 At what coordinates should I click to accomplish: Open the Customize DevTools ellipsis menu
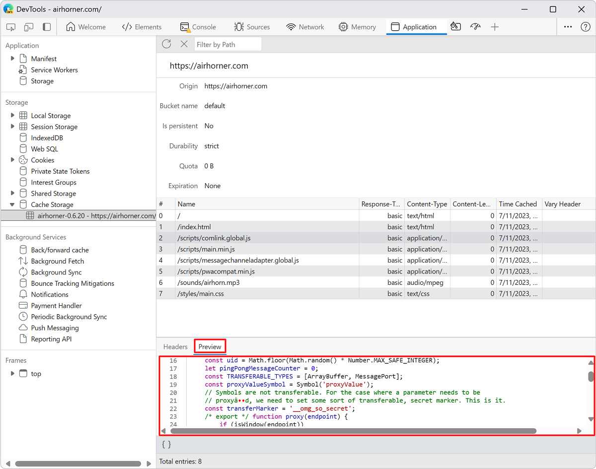pos(568,27)
